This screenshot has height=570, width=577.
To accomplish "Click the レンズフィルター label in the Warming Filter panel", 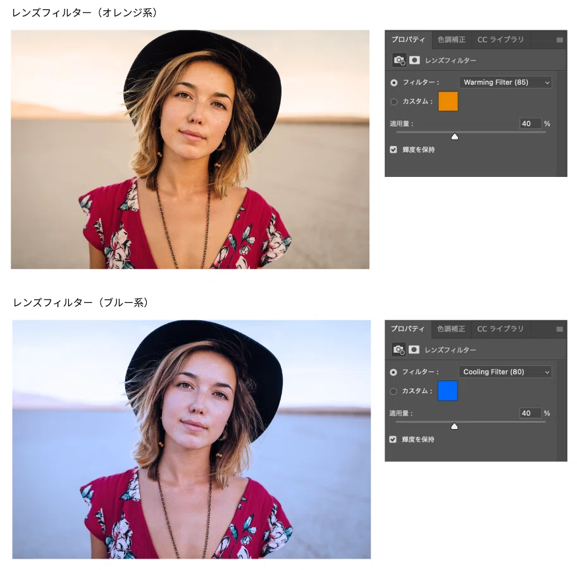I will [x=450, y=61].
